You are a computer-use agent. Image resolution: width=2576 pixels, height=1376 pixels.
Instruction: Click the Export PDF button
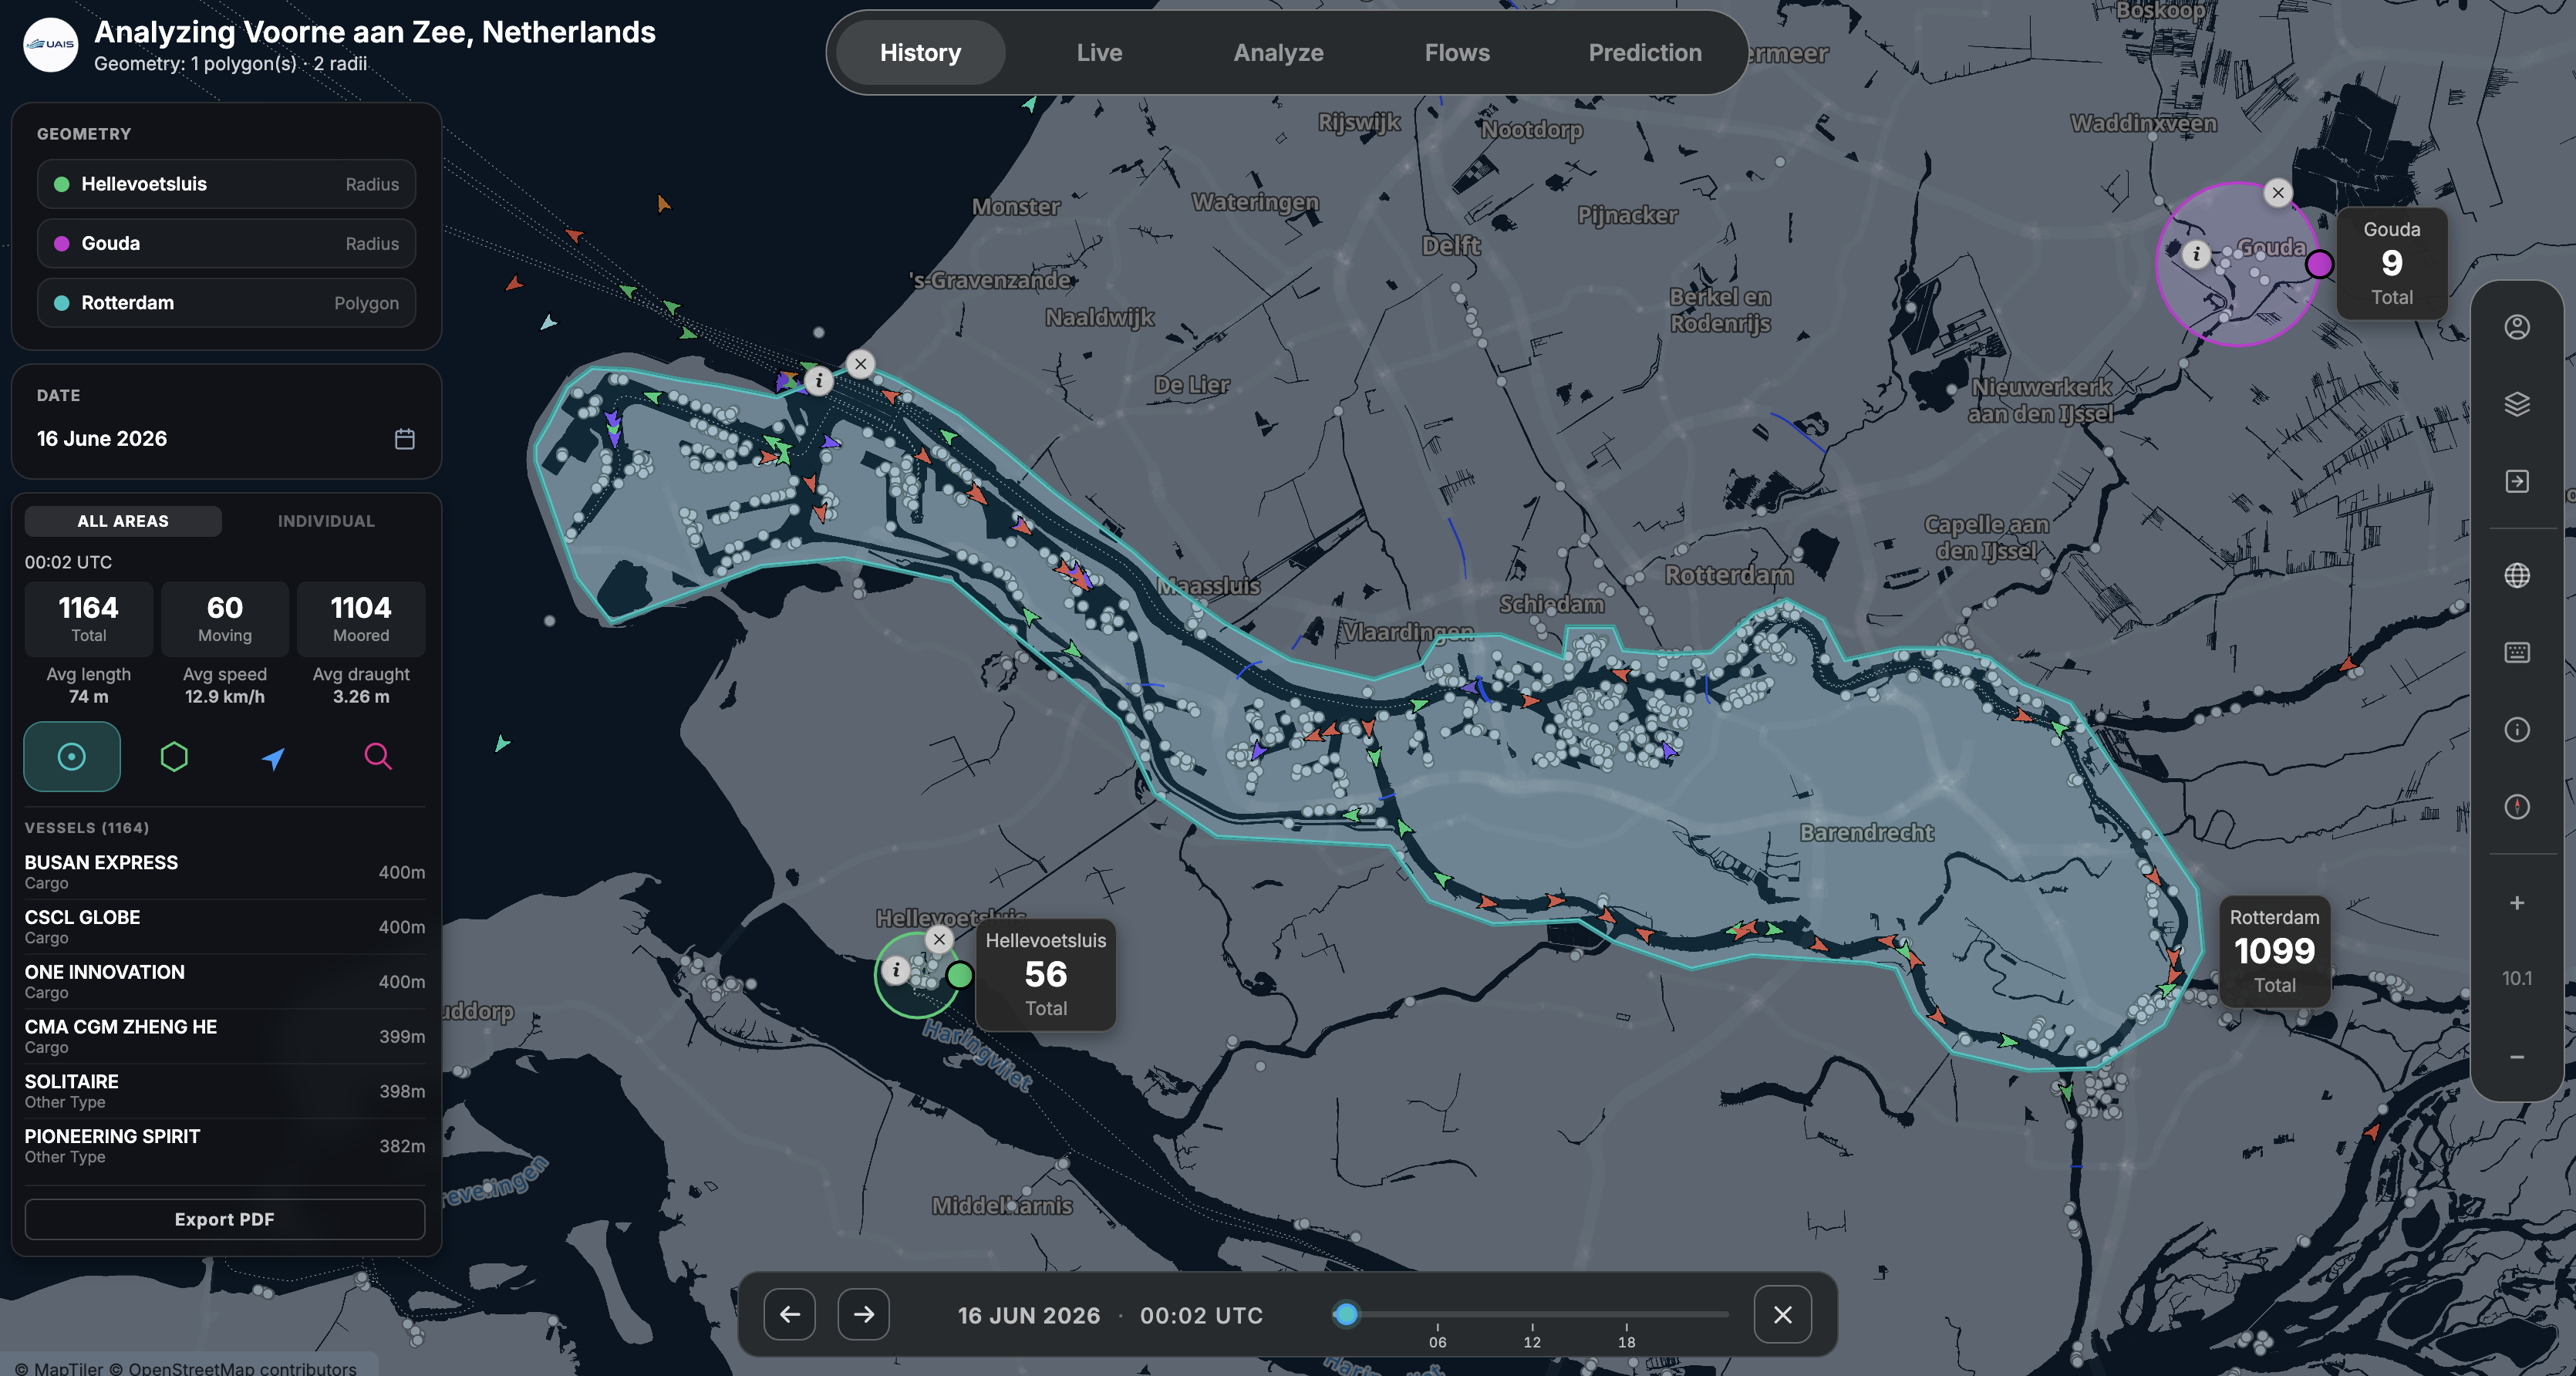tap(225, 1219)
